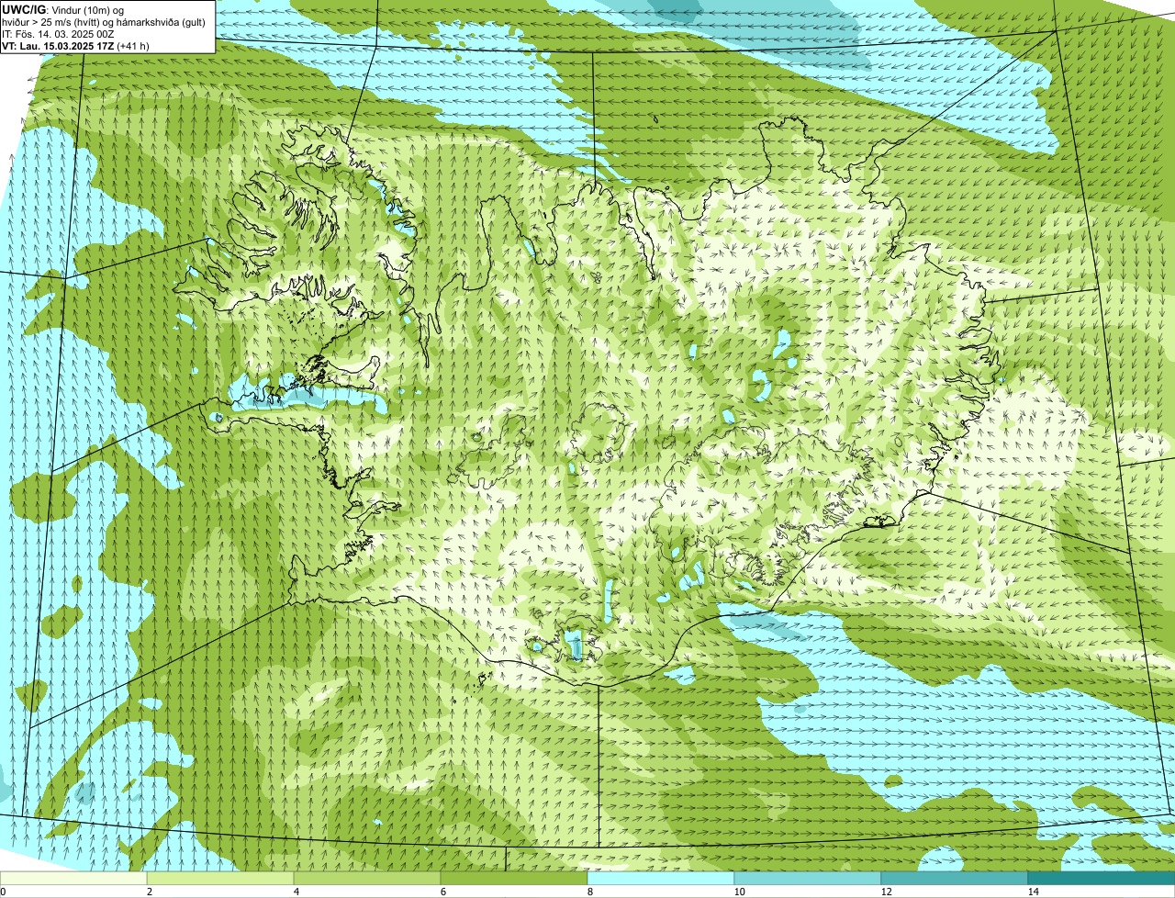Click the 10–12 m/s legend color band
The width and height of the screenshot is (1175, 898).
coord(808,878)
